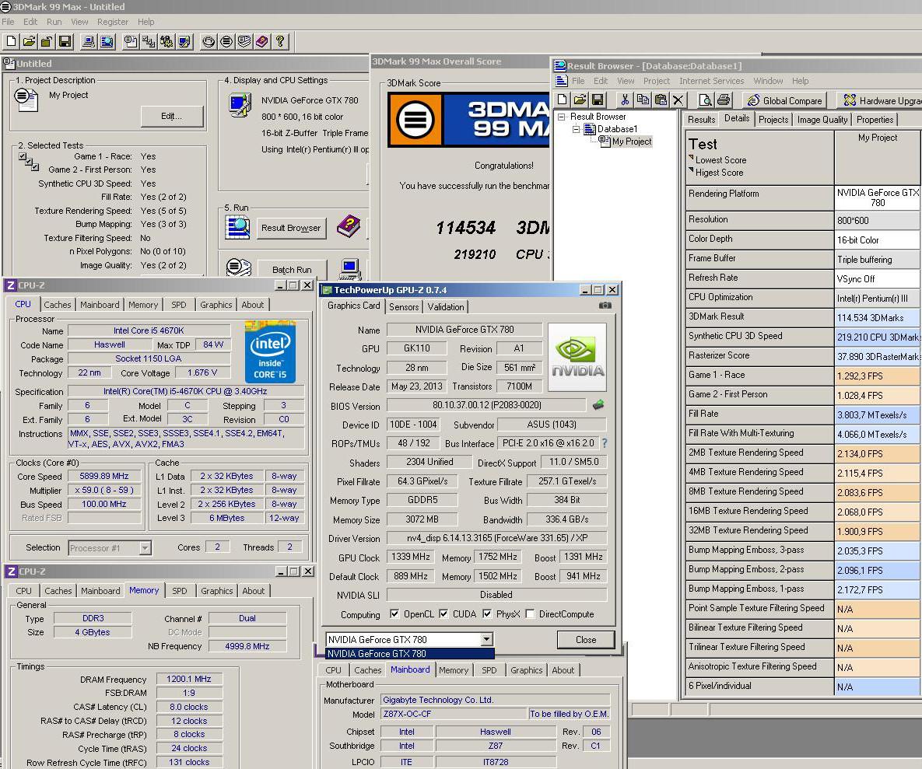The width and height of the screenshot is (922, 769).
Task: Click Cut scissors icon in Result Browser
Action: click(625, 100)
